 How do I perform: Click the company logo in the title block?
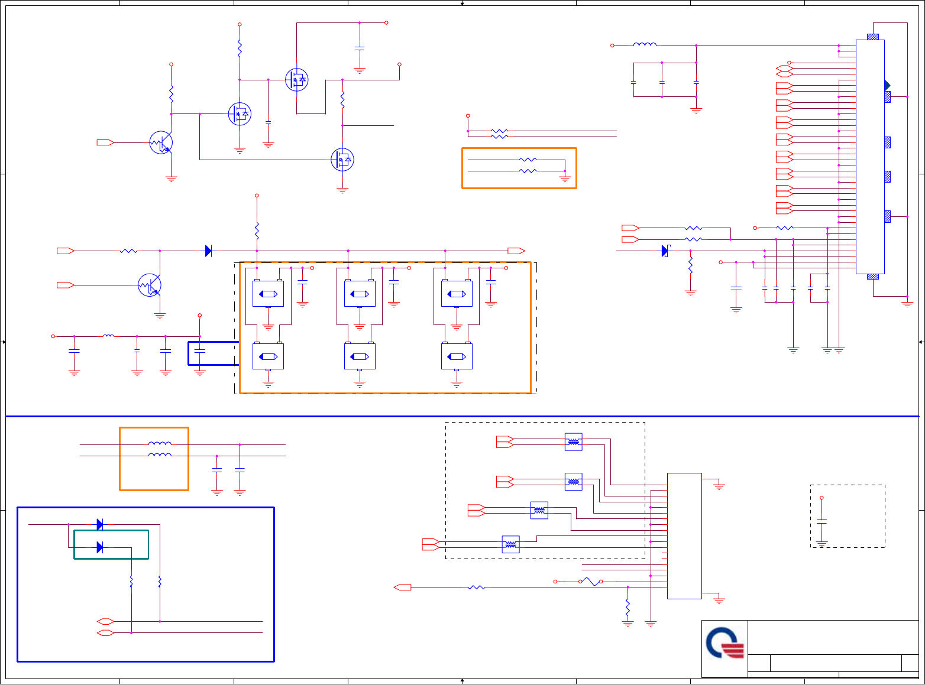[725, 643]
